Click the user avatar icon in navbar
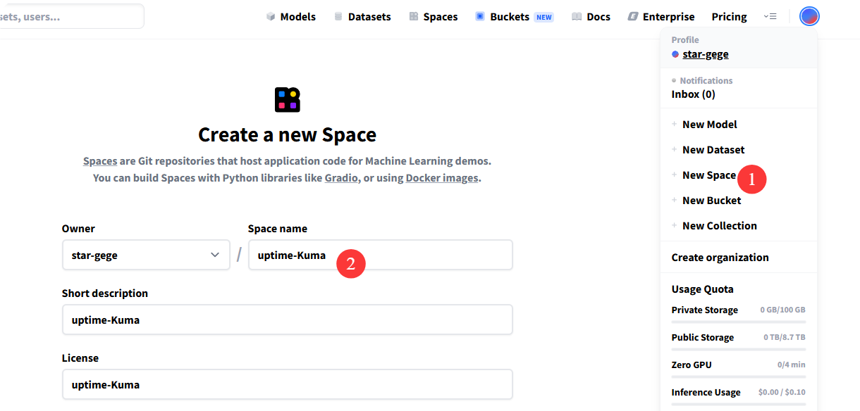 (809, 16)
